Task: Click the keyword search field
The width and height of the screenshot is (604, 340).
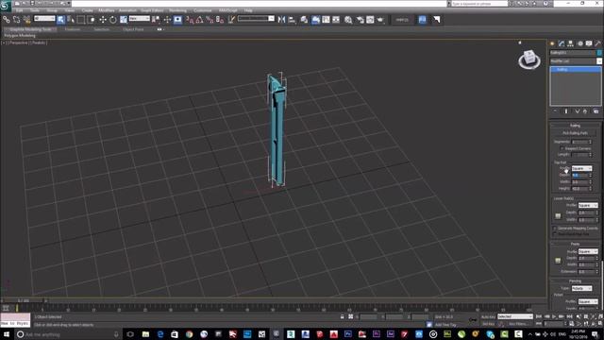Action: click(479, 4)
